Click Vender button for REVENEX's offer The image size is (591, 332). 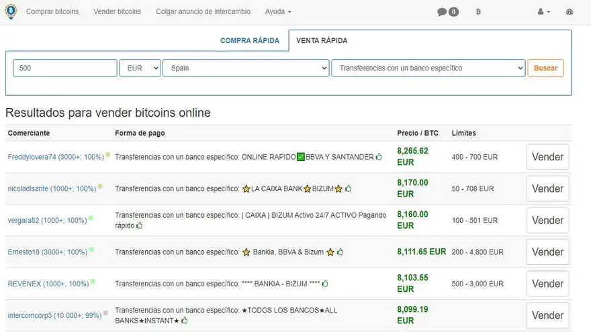pos(547,284)
